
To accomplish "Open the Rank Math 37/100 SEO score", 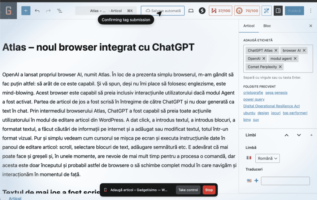I will (x=220, y=11).
